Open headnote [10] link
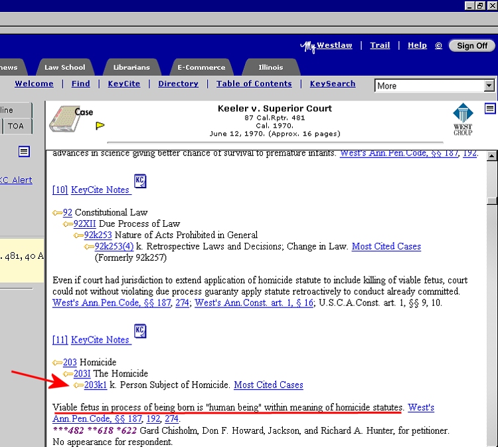498x447 pixels. [60, 190]
